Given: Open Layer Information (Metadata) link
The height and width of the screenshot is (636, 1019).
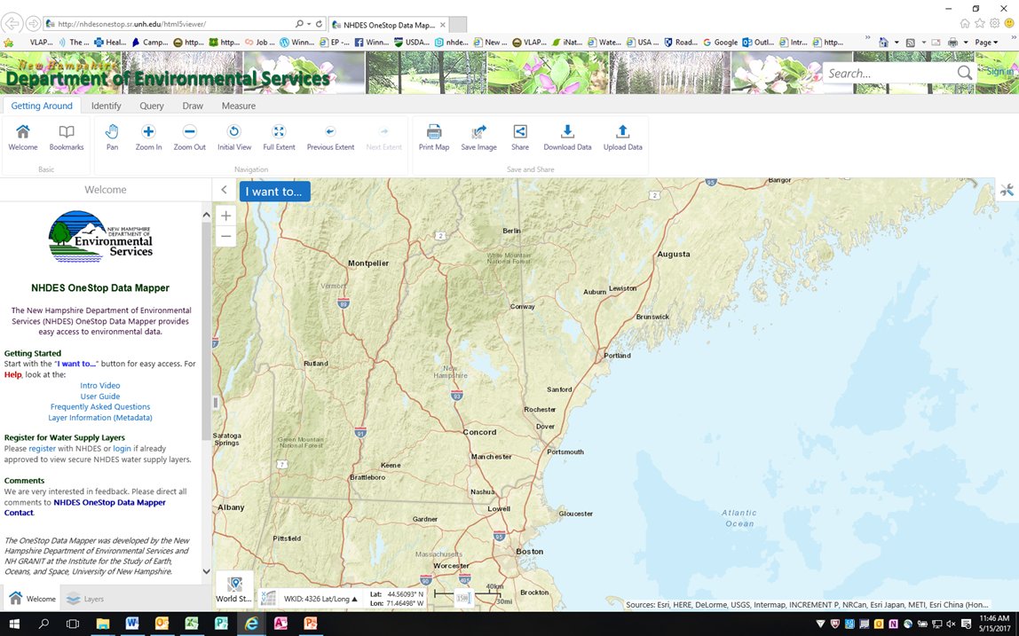Looking at the screenshot, I should click(100, 418).
